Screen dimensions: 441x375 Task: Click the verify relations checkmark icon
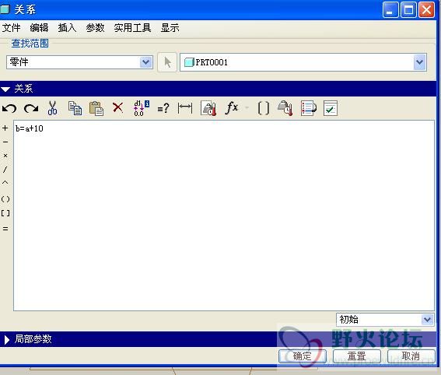[x=331, y=108]
